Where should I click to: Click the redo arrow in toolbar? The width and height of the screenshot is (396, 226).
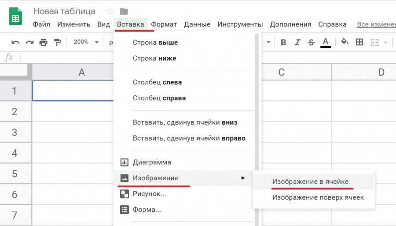coord(29,42)
